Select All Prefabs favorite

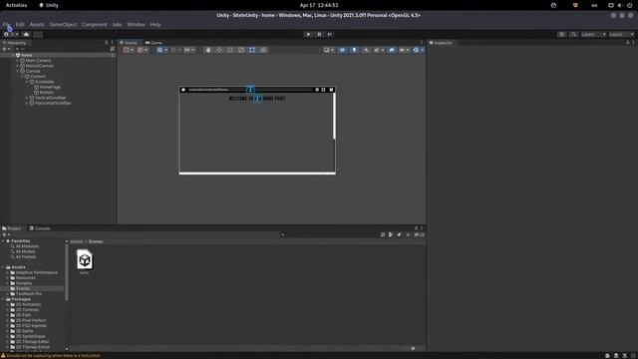coord(26,257)
